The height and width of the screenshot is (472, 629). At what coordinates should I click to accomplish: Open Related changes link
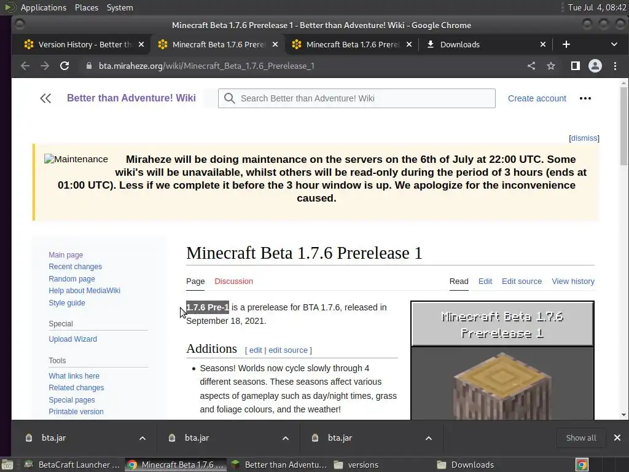76,388
